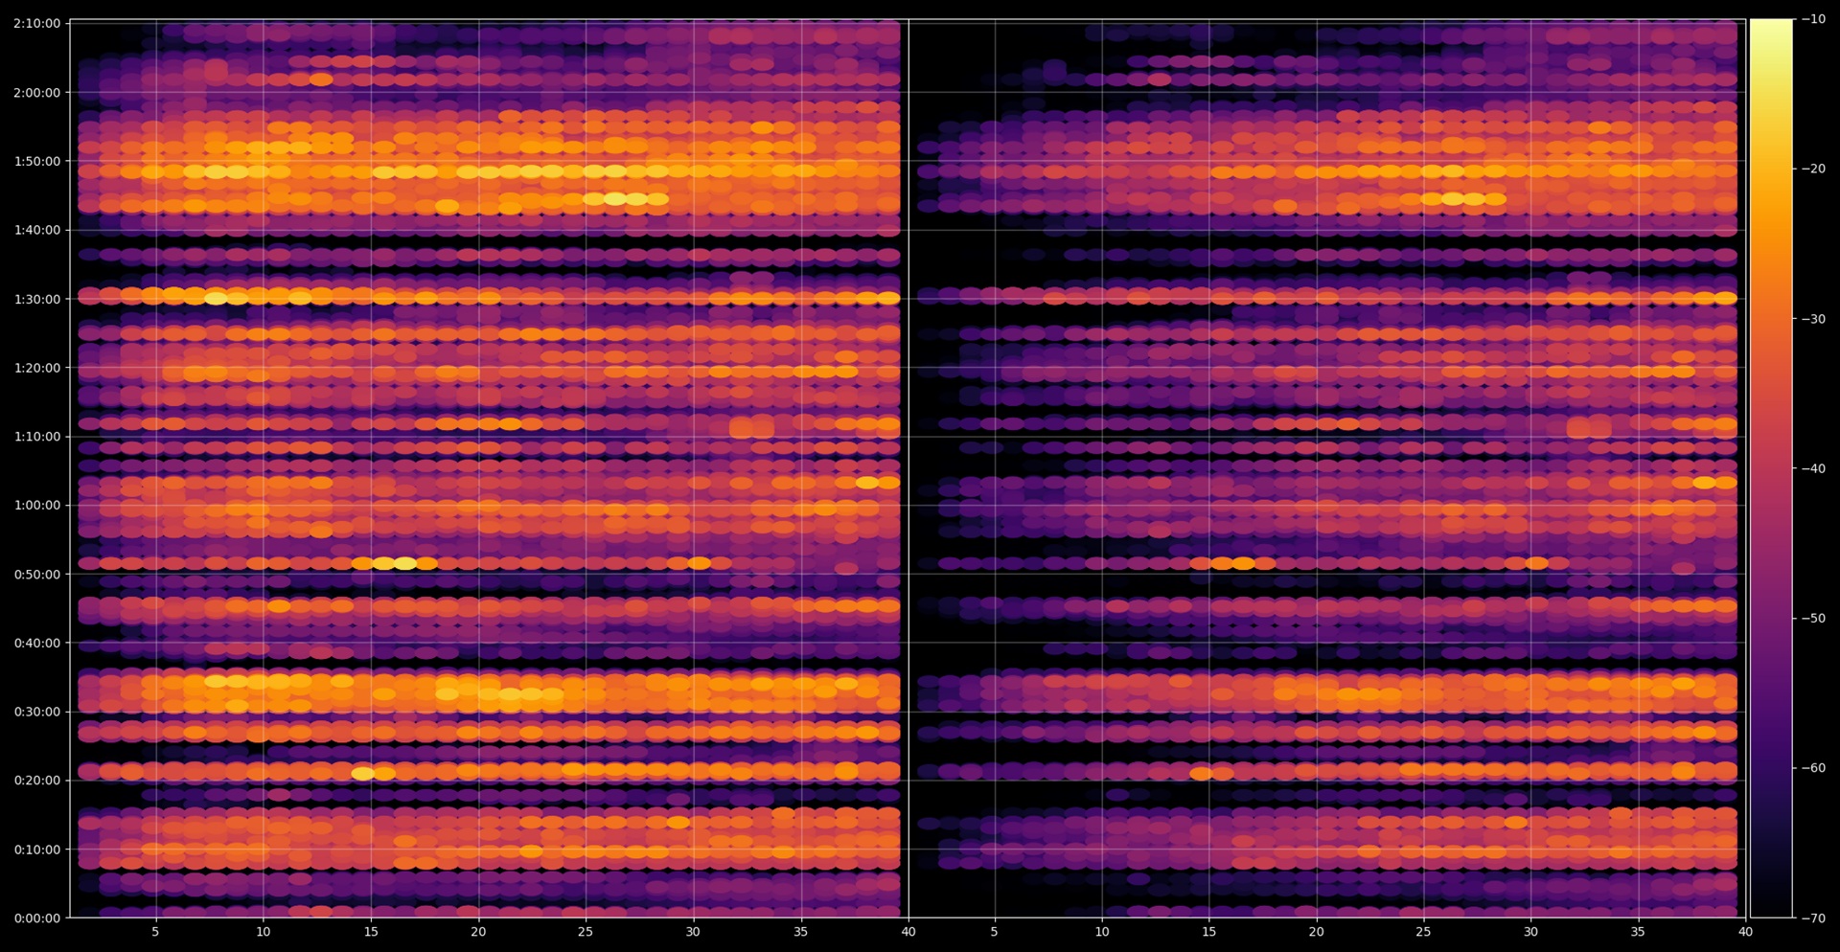Click left heatmap's x-axis label 5
Viewport: 1840px width, 952px height.
click(155, 931)
